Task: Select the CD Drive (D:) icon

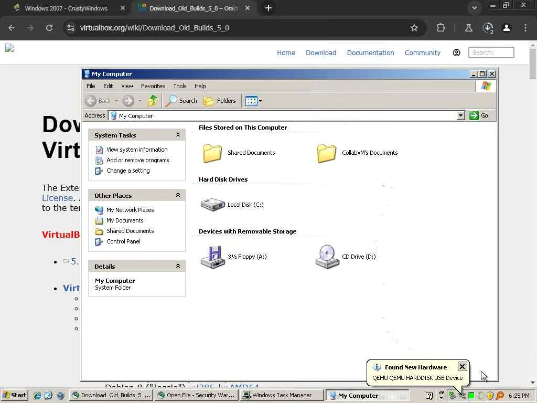Action: pyautogui.click(x=327, y=257)
